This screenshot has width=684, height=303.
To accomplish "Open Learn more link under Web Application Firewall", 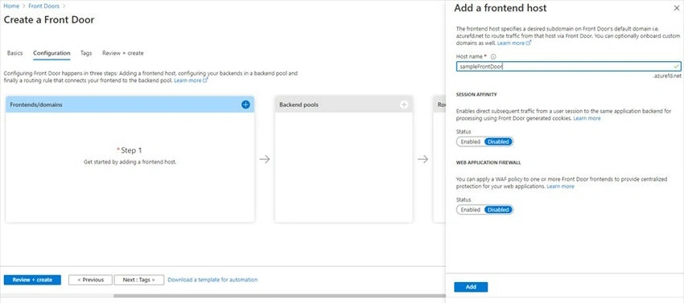I will [x=561, y=186].
